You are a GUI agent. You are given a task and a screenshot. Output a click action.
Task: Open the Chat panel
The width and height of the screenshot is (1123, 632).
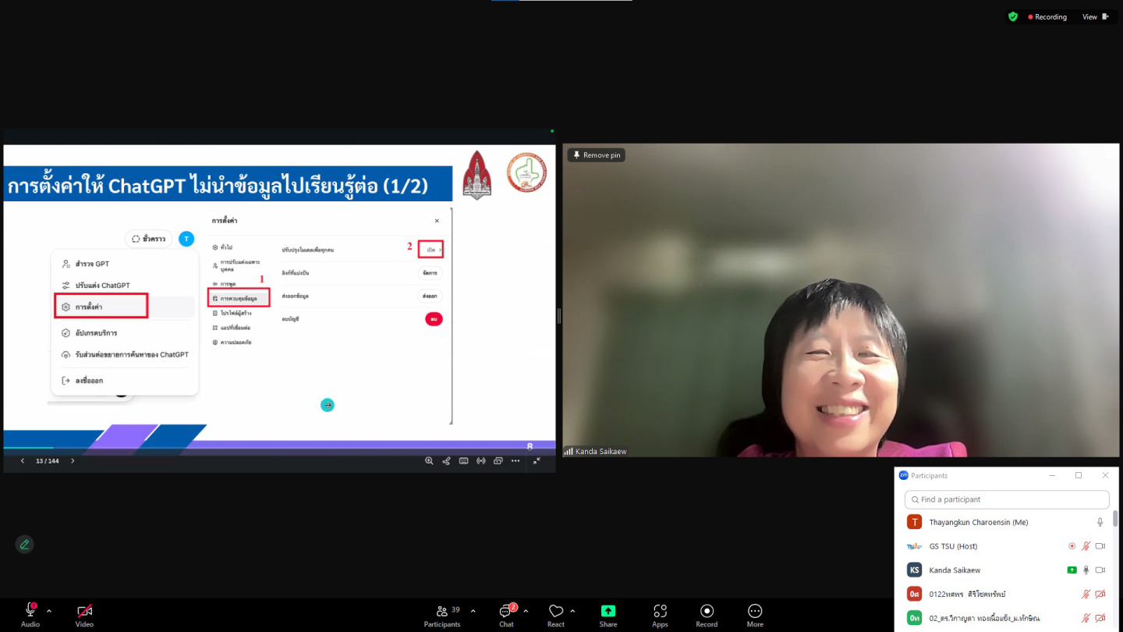(x=507, y=614)
